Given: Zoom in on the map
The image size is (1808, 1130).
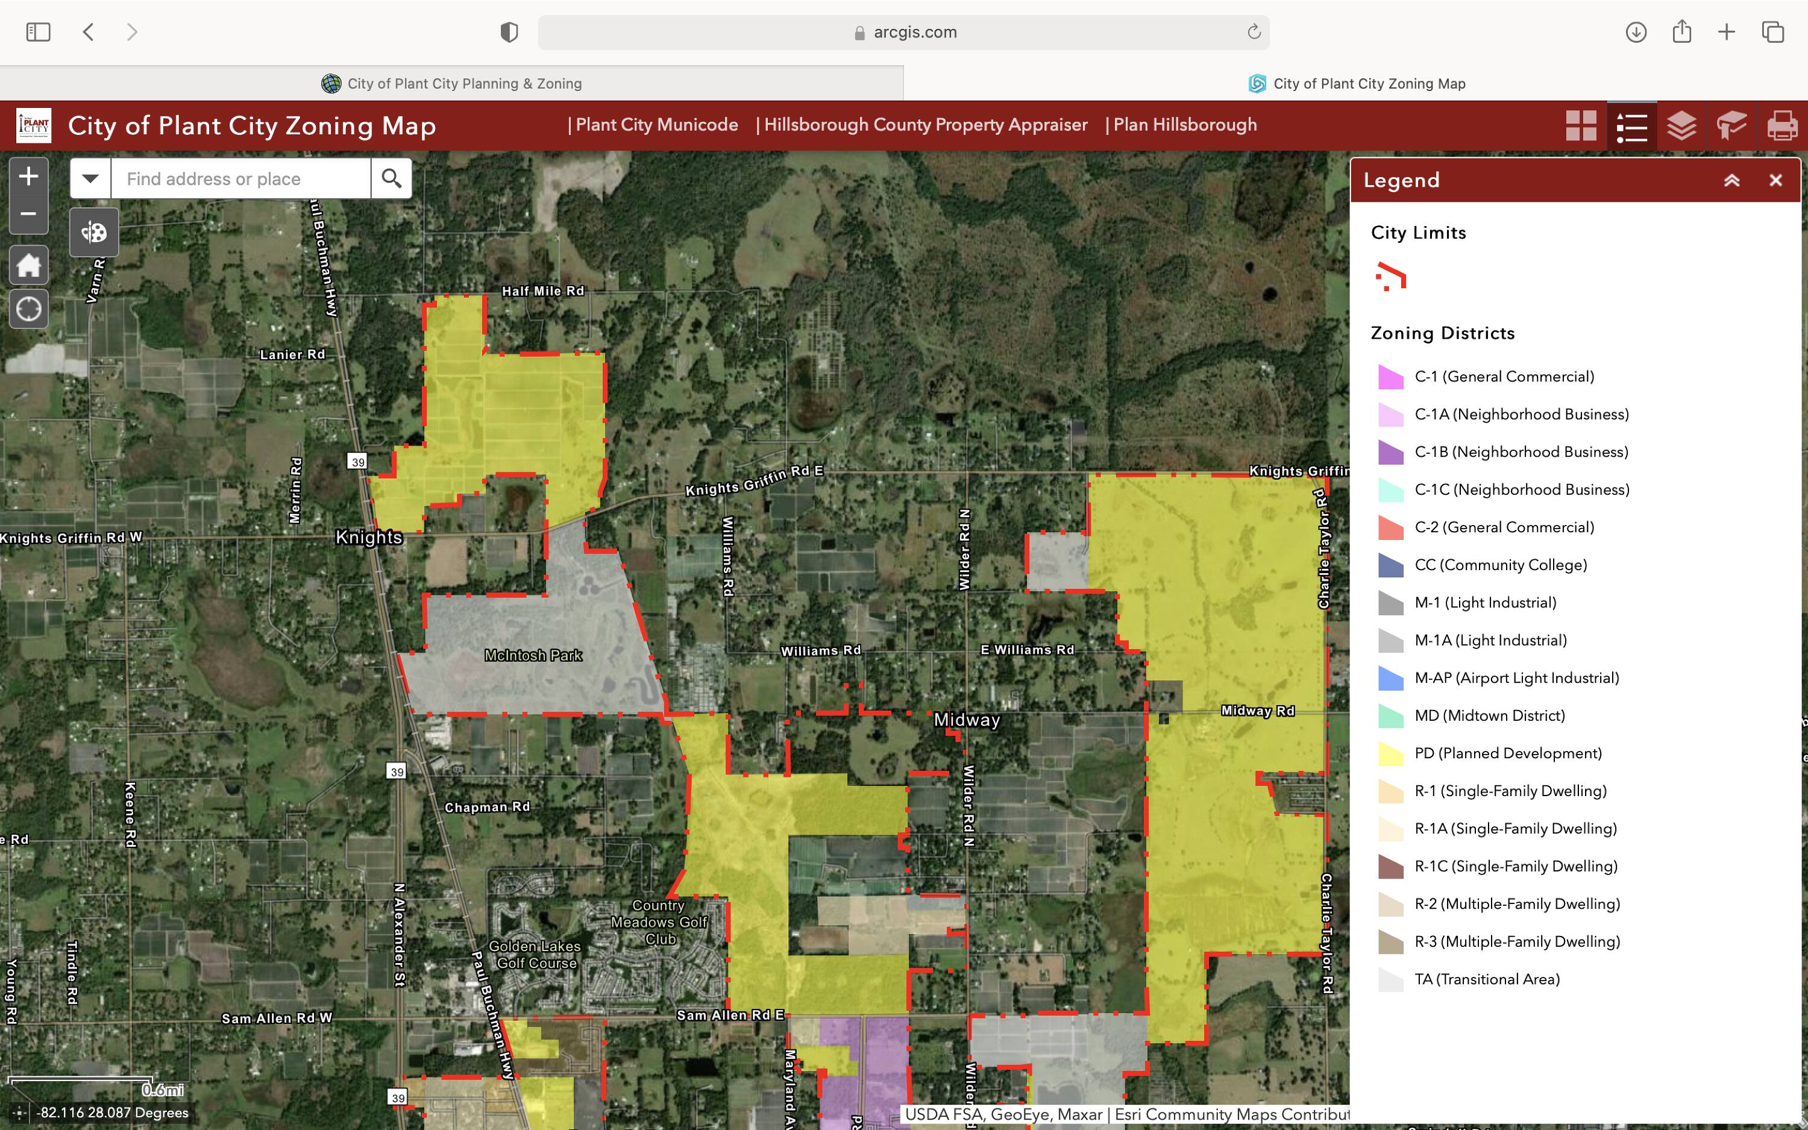Looking at the screenshot, I should pyautogui.click(x=28, y=177).
